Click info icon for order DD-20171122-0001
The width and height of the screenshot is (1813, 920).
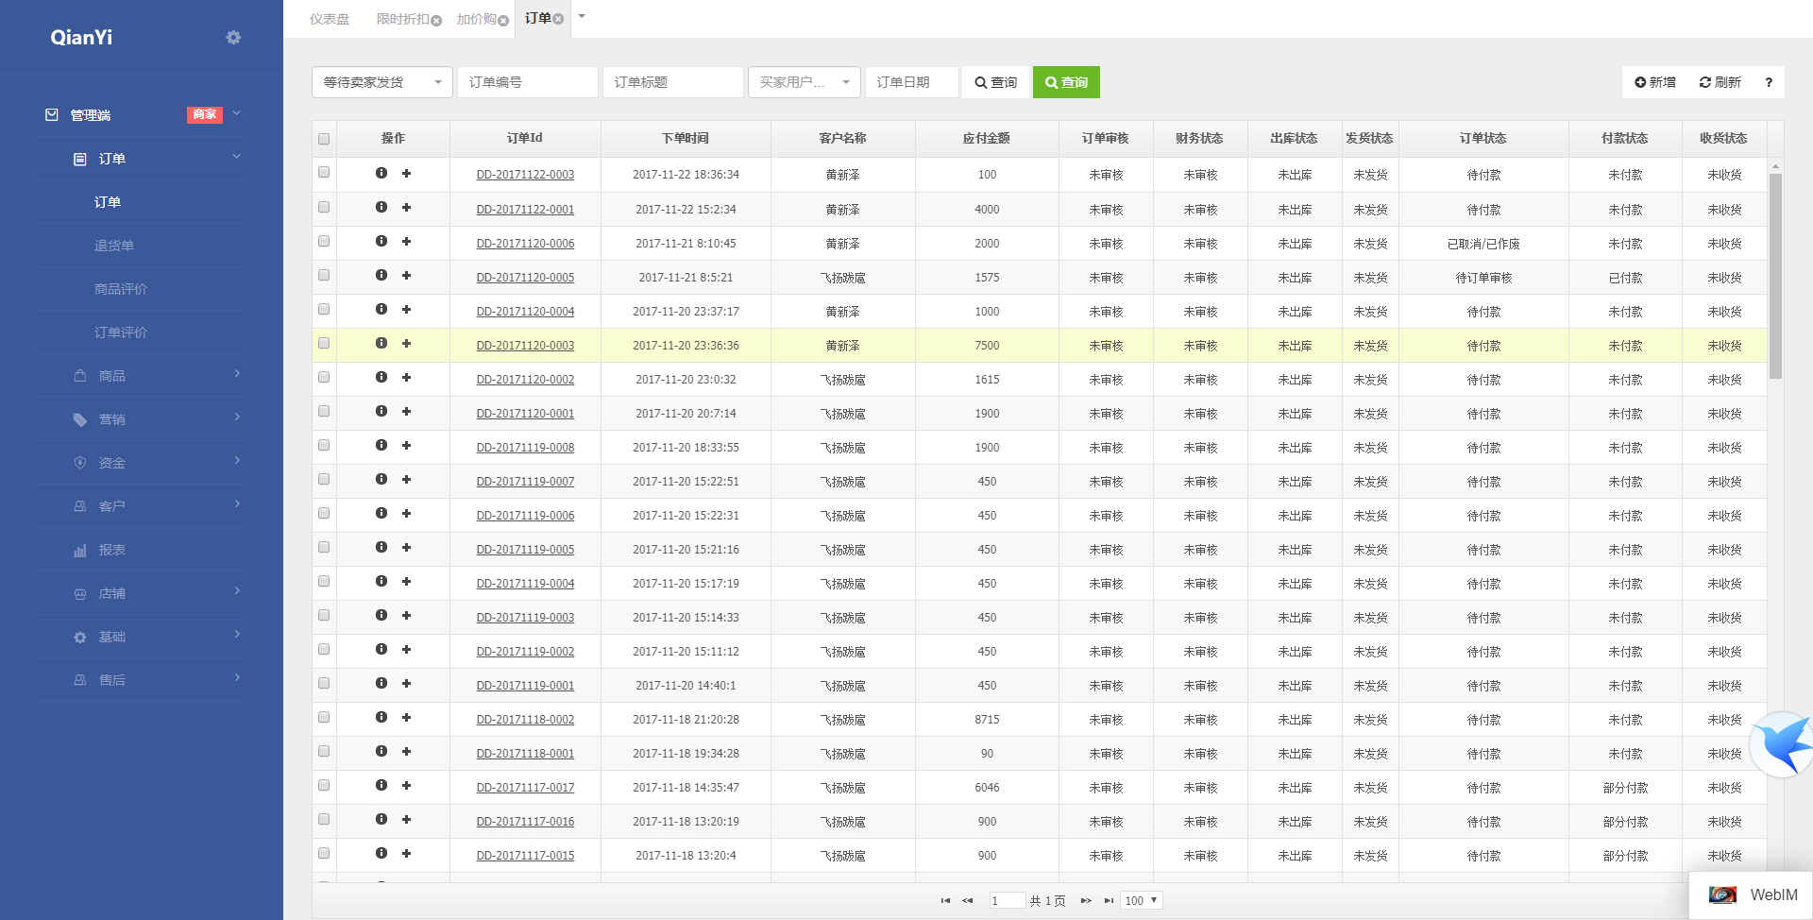pyautogui.click(x=381, y=207)
